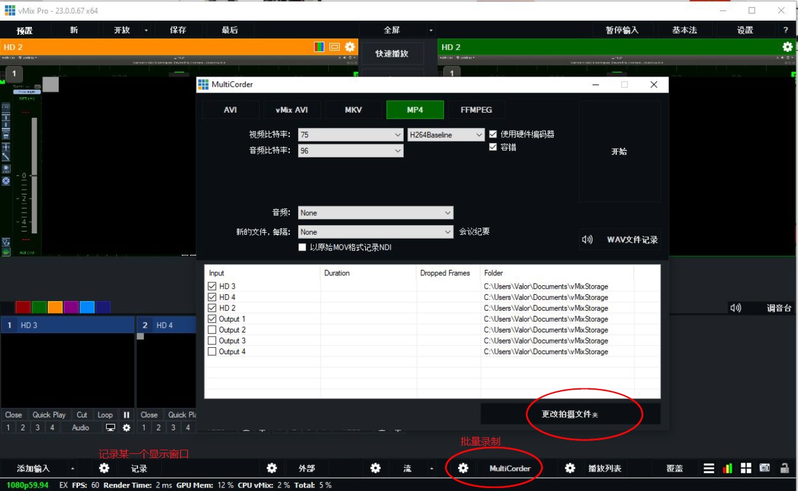Screen dimensions: 798x491
Task: Open HD 3 input settings gear
Action: coord(126,427)
